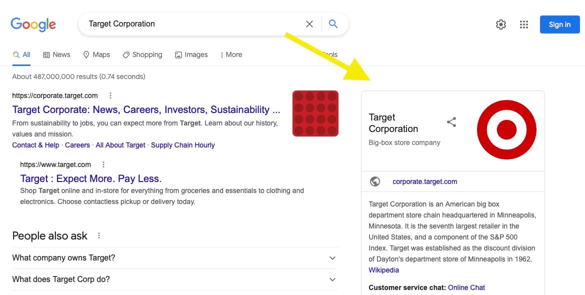The height and width of the screenshot is (295, 585).
Task: Switch to the Images tab
Action: coord(191,55)
